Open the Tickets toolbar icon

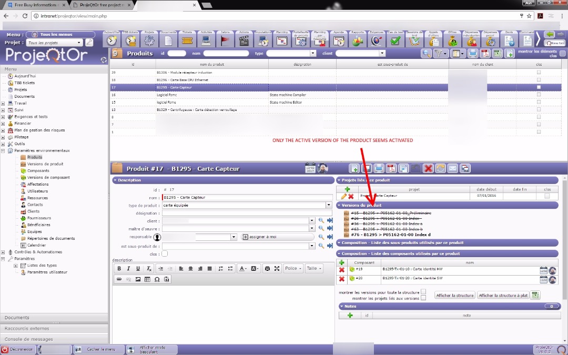coord(187,40)
